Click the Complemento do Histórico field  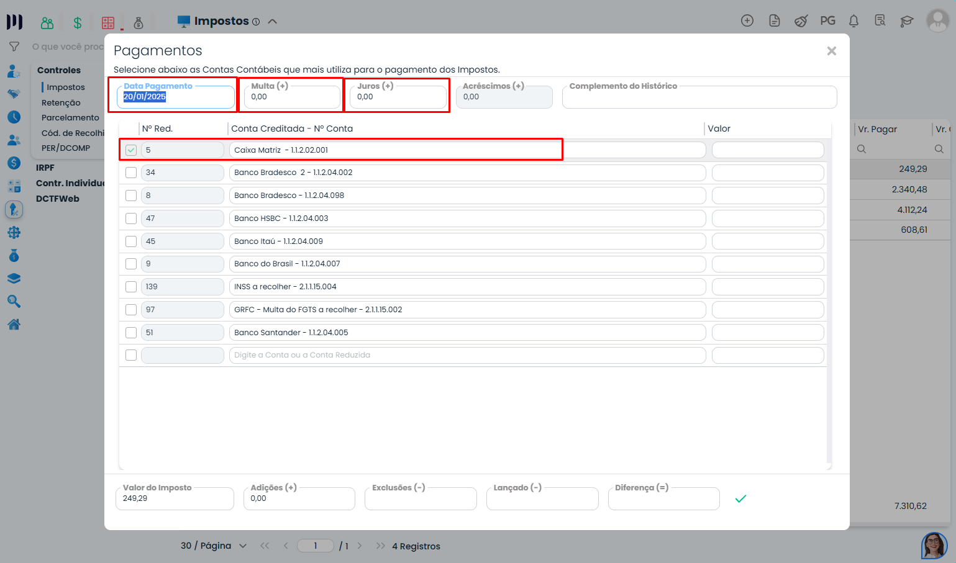[699, 97]
